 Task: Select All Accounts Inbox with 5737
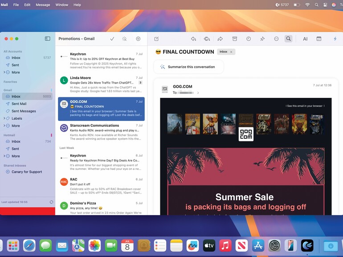coord(27,58)
